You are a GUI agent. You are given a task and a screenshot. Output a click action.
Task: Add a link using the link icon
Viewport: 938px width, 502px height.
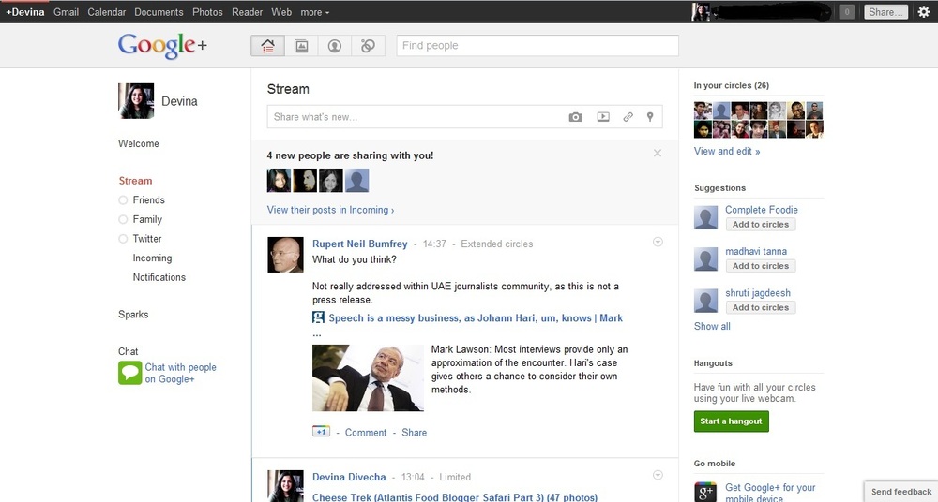coord(628,117)
